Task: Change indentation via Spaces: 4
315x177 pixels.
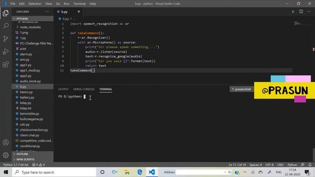Action: click(255, 165)
